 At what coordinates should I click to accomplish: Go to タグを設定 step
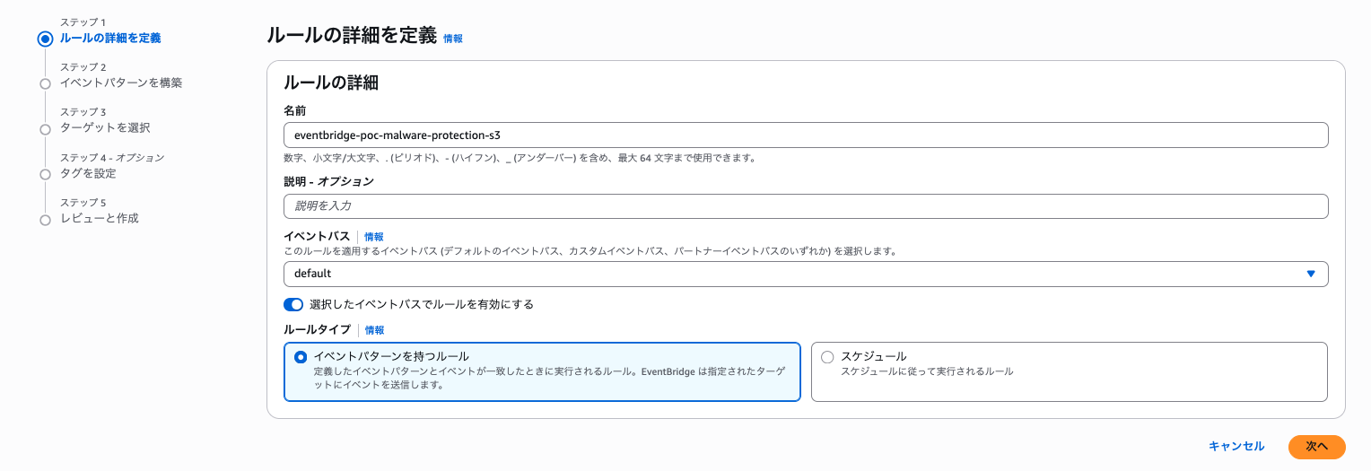(x=88, y=173)
